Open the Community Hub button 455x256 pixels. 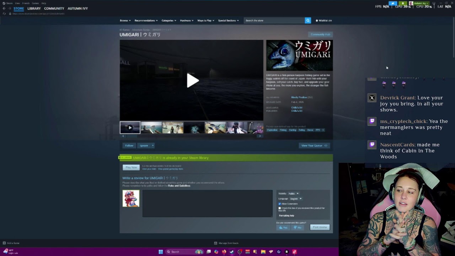click(x=320, y=34)
